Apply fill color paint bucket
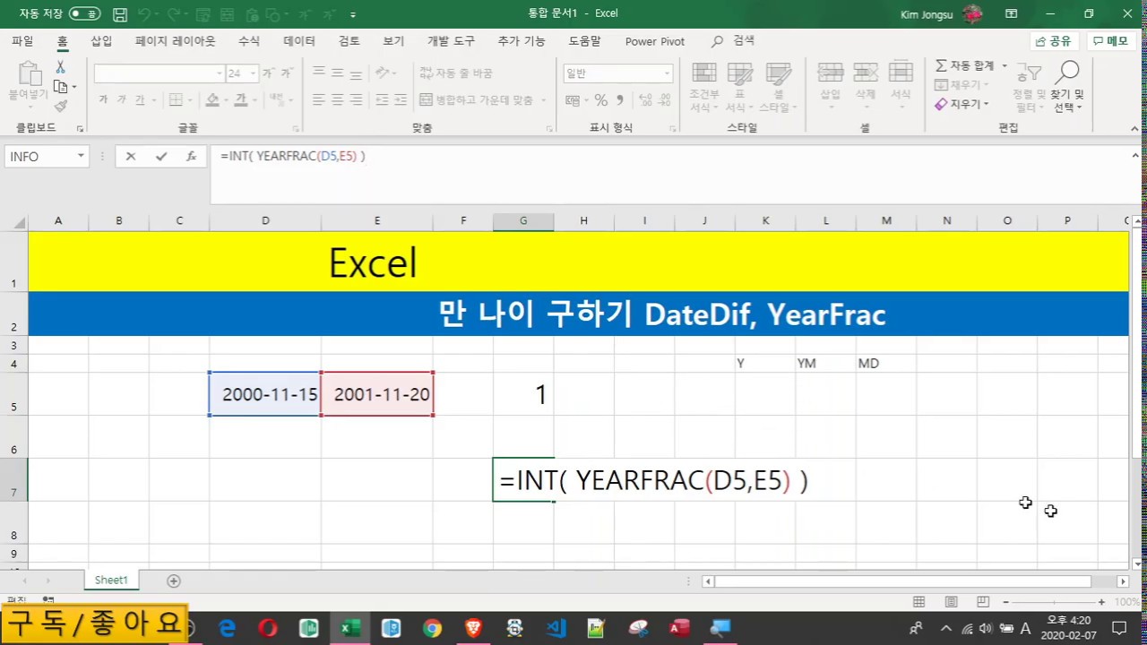This screenshot has width=1147, height=645. (212, 100)
